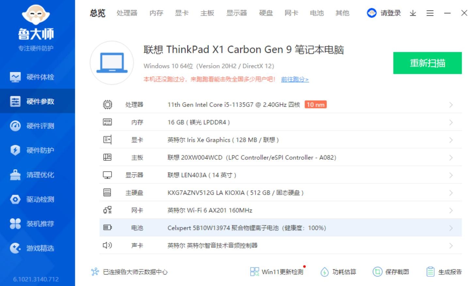The height and width of the screenshot is (286, 472).
Task: Switch to the 显卡 tab at top
Action: [x=182, y=13]
